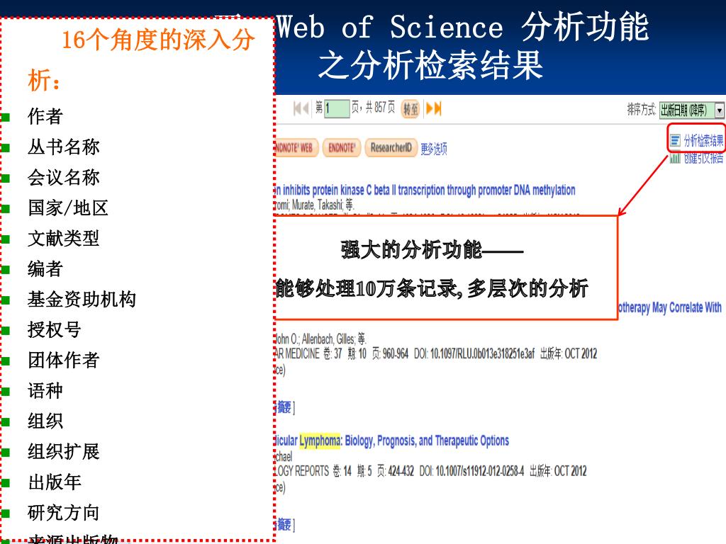
Task: Click the ENDNOTE button
Action: (342, 148)
